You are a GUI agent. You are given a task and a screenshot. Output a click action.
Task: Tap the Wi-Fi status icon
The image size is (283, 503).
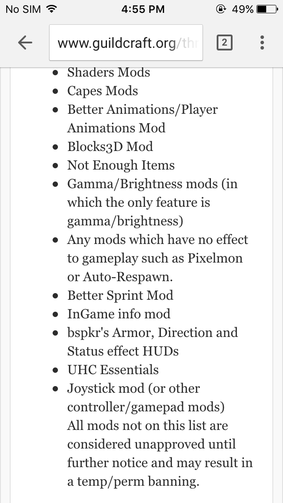(51, 9)
